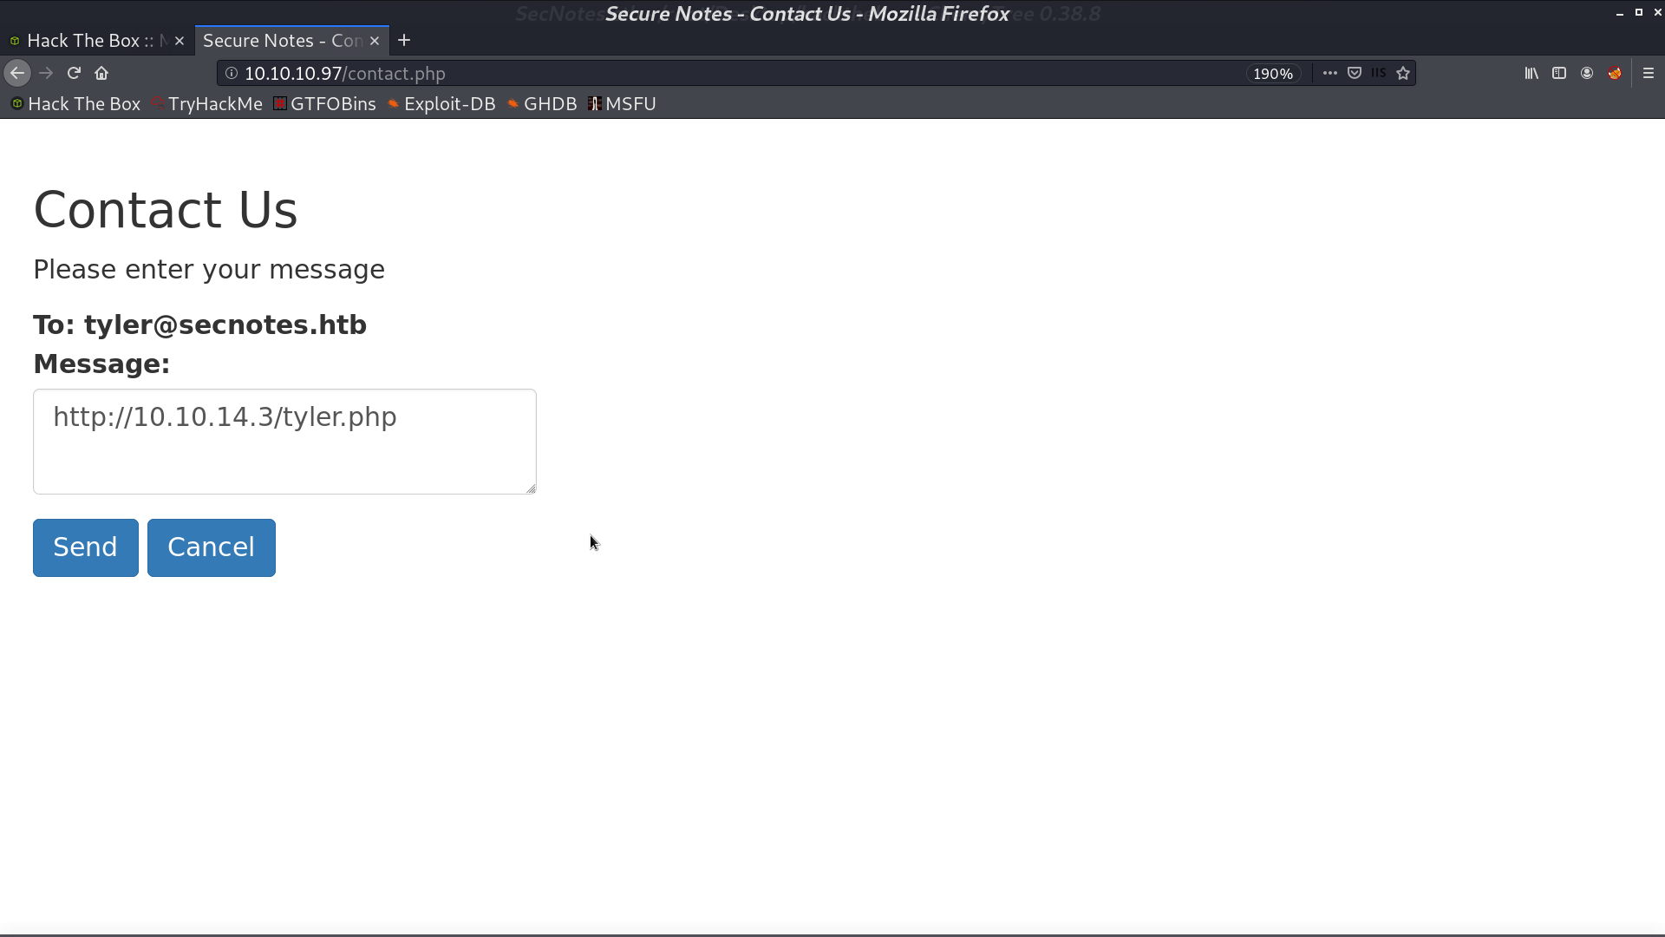Open Exploit-DB bookmark
The image size is (1665, 937).
coord(441,104)
